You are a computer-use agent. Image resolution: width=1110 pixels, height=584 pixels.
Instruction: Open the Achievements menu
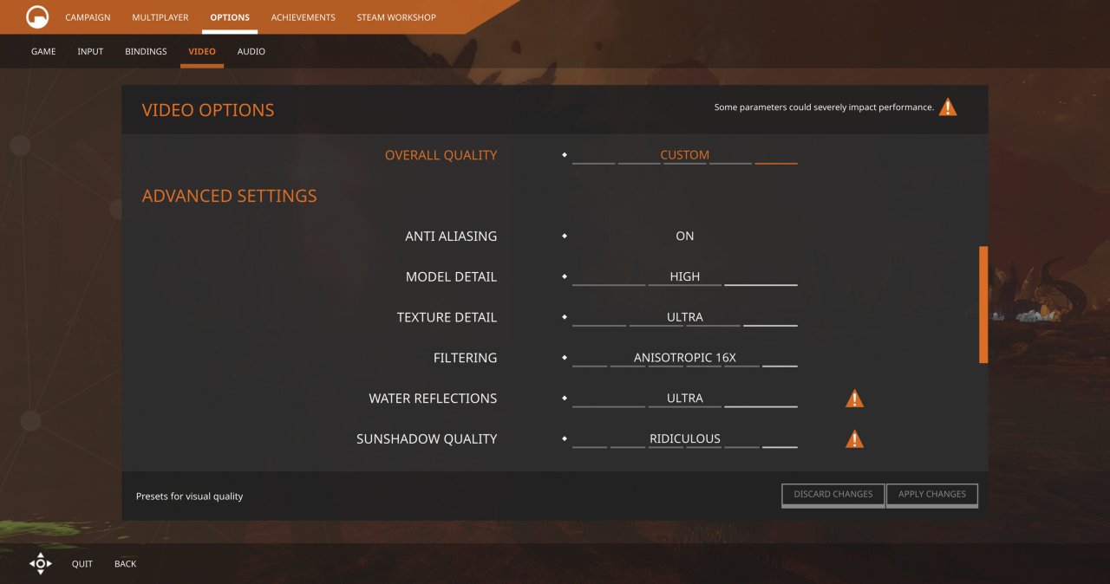(x=303, y=17)
